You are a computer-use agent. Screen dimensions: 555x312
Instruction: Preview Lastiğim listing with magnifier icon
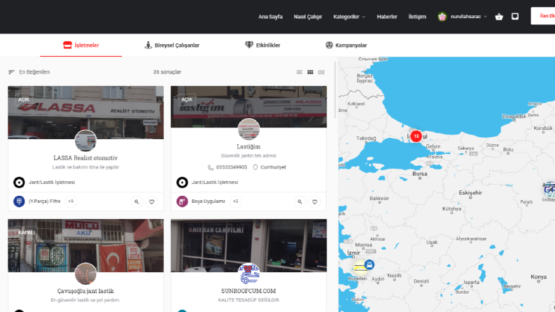(x=300, y=201)
